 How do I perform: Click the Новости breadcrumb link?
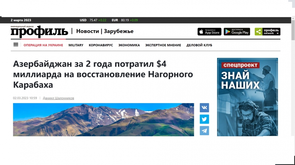[x=88, y=31]
